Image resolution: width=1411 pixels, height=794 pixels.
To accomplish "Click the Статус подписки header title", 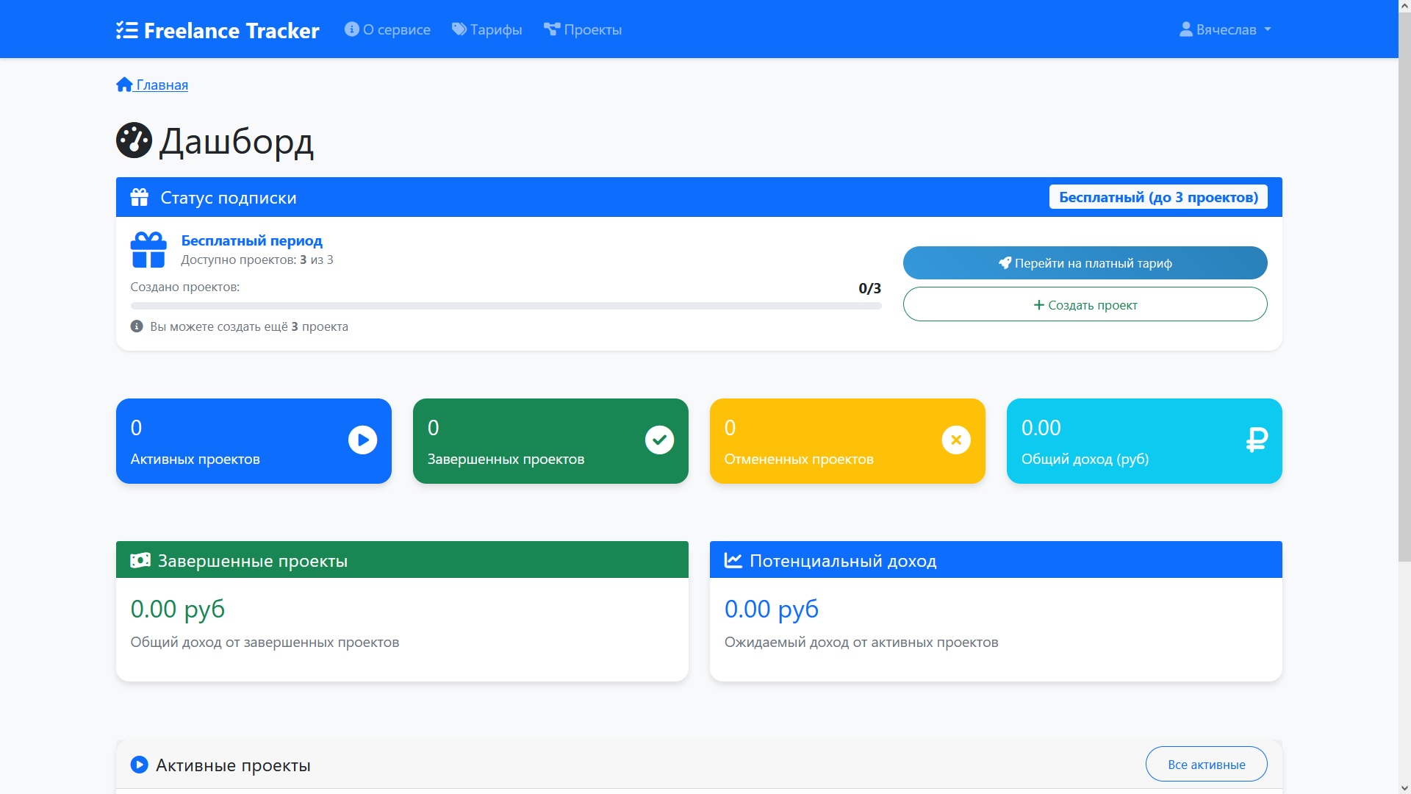I will (229, 197).
